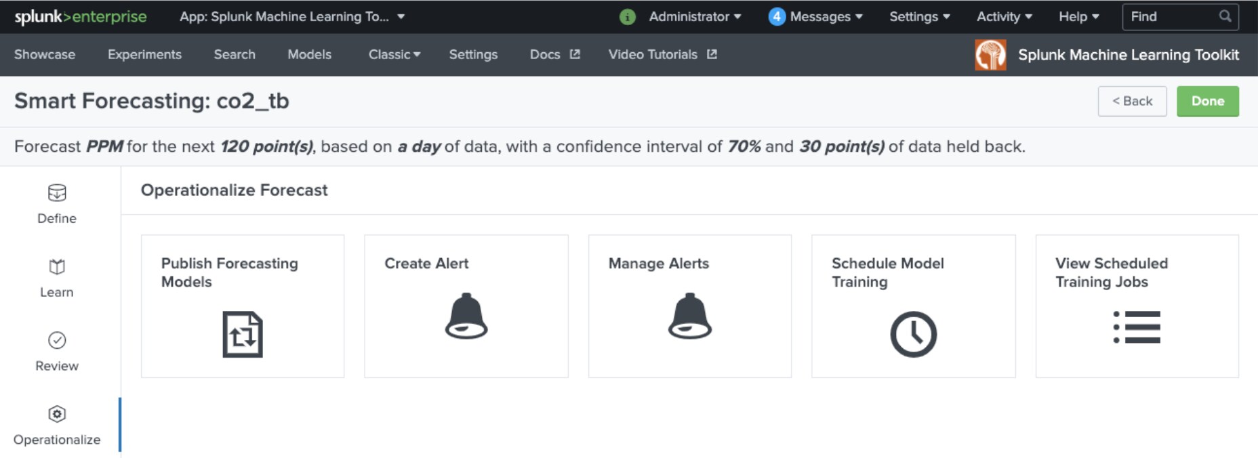Click the Manage Alerts card title

pos(659,264)
